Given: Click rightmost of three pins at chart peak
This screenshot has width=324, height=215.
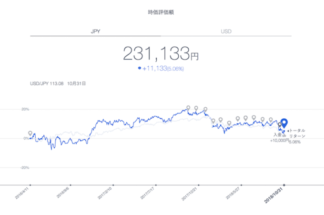Looking at the screenshot, I should [205, 109].
